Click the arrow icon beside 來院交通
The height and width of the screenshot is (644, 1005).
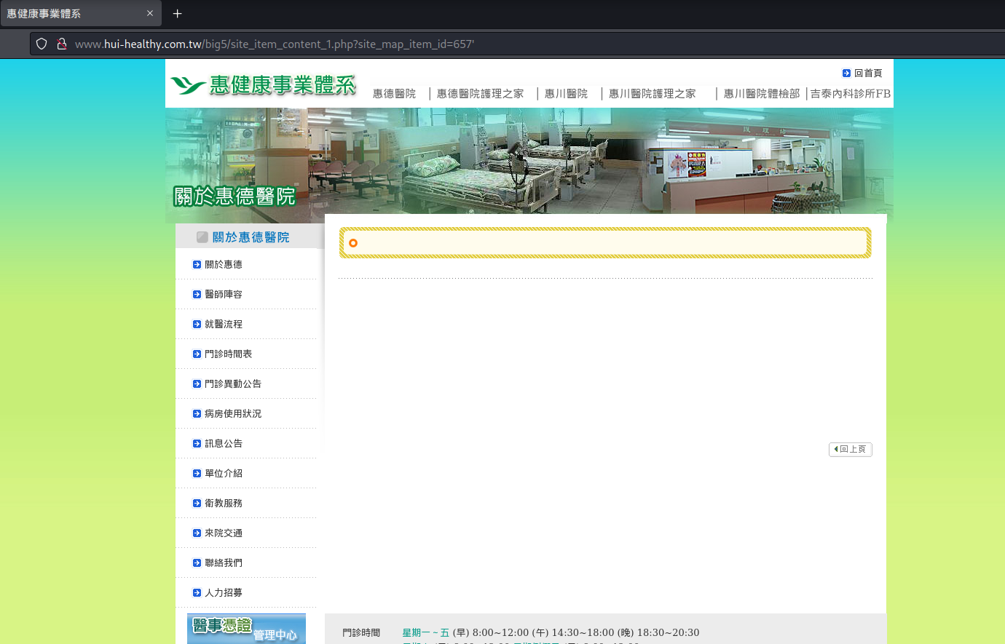pyautogui.click(x=197, y=533)
